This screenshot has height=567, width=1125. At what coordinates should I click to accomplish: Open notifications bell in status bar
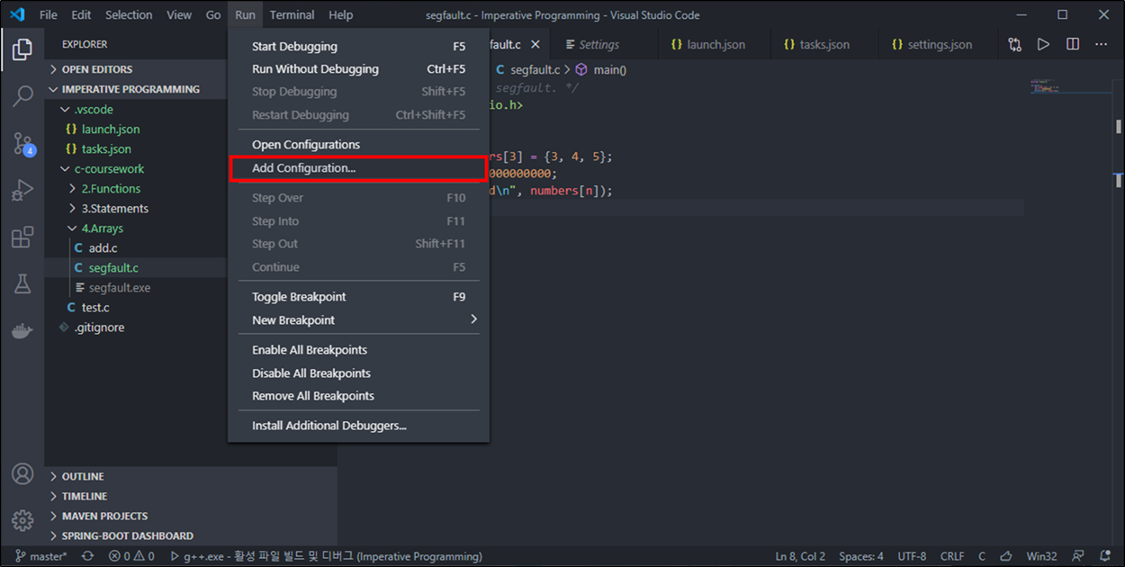(x=1105, y=556)
